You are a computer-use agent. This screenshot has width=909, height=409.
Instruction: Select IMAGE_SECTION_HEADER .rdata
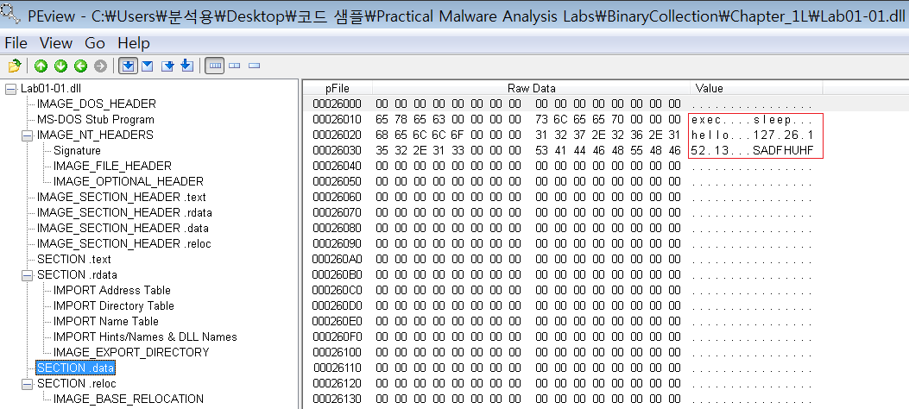(x=124, y=212)
